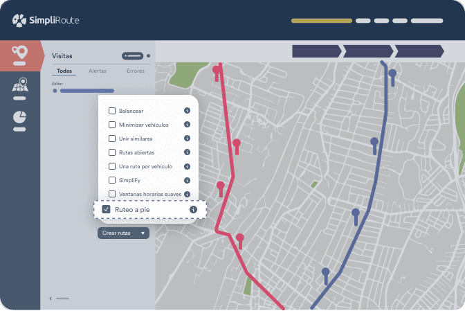Show info for Balancear option

click(187, 110)
